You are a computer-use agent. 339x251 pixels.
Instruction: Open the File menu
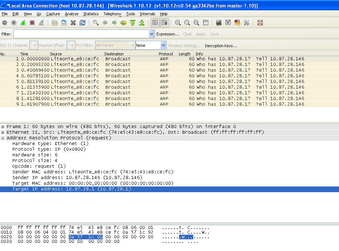click(x=5, y=14)
